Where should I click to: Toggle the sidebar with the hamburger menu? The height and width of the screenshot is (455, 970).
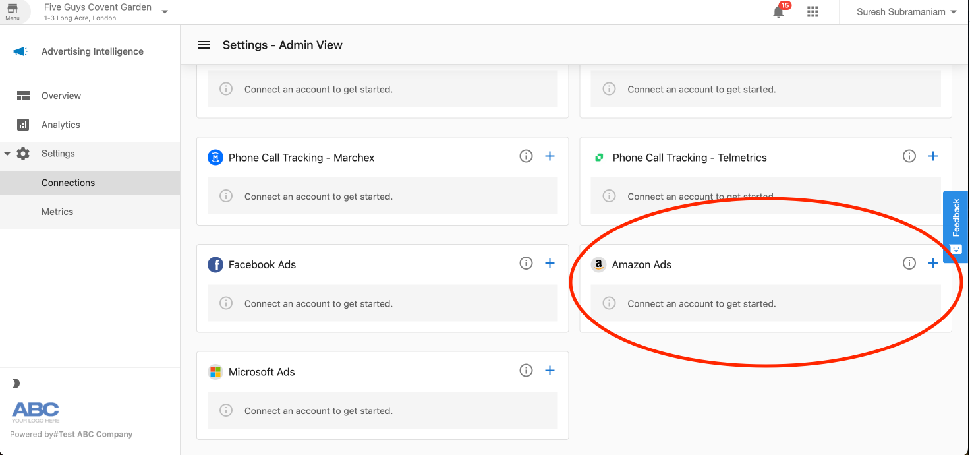tap(204, 45)
